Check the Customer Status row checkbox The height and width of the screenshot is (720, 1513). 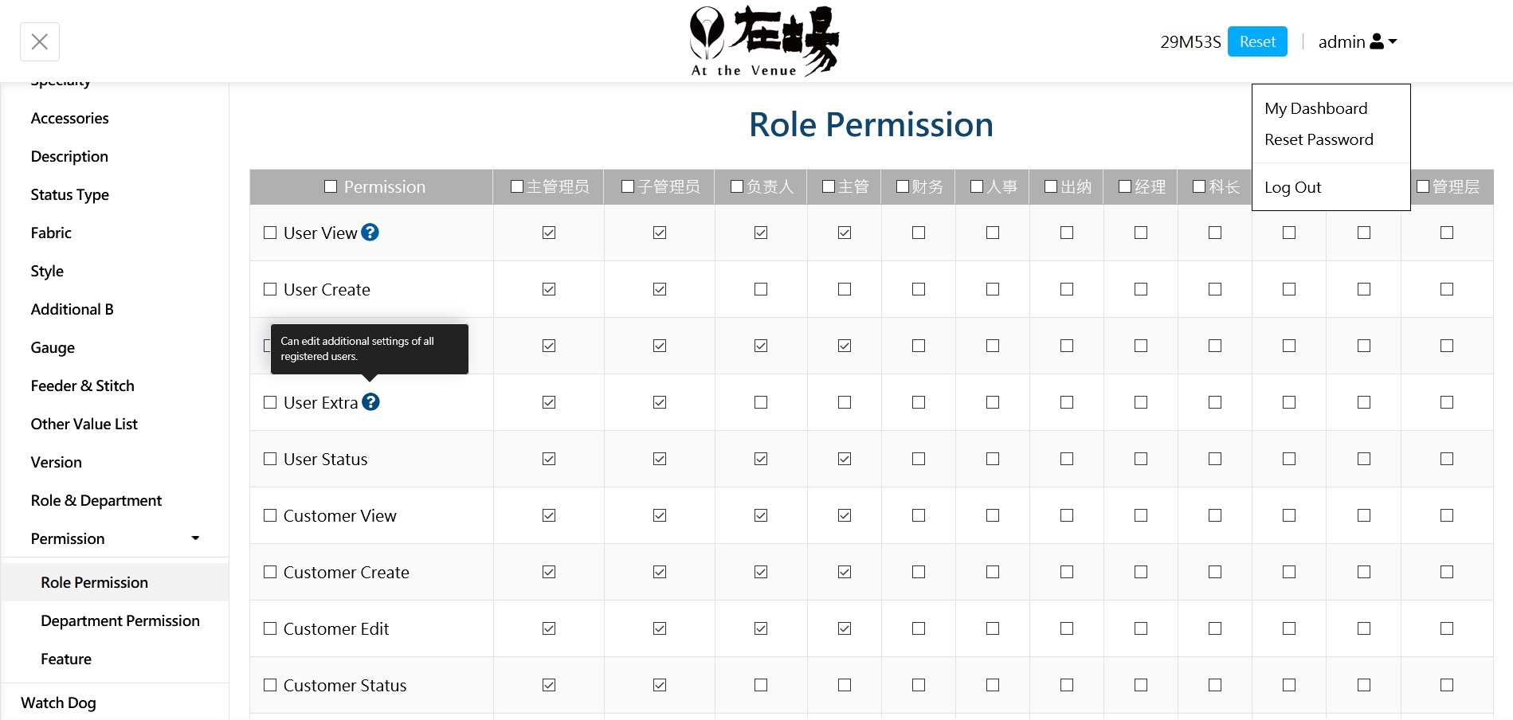click(x=270, y=685)
